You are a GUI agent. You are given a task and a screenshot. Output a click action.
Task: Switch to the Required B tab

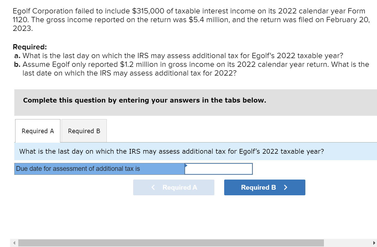[x=83, y=131]
